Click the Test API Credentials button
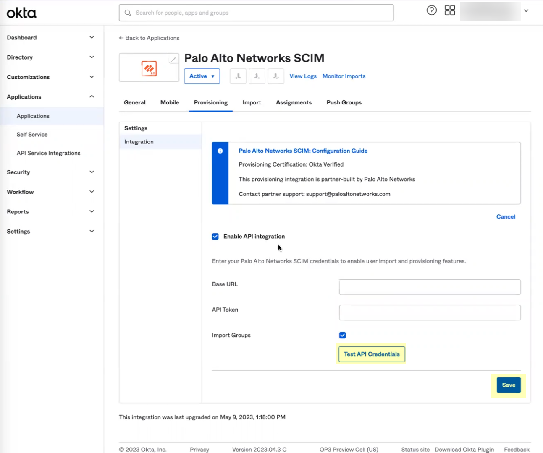 click(x=371, y=354)
